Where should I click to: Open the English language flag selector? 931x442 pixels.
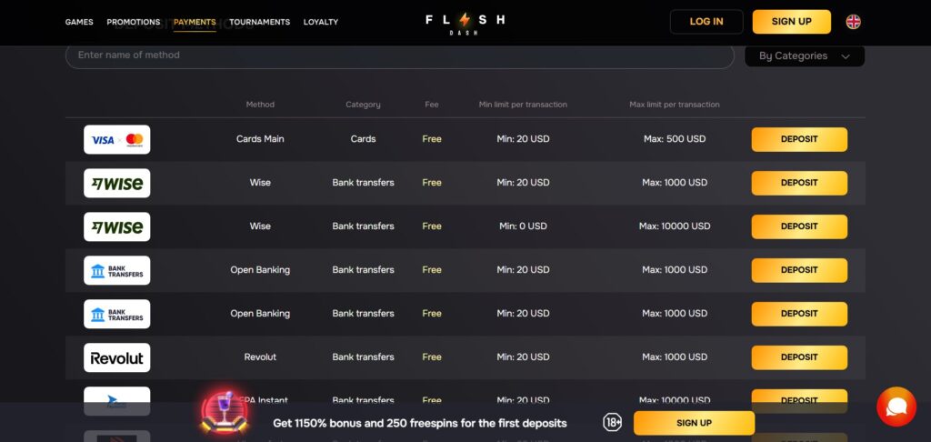tap(853, 22)
